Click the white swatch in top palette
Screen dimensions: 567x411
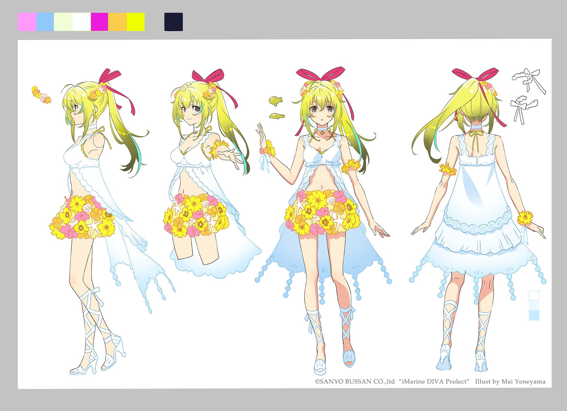point(82,22)
